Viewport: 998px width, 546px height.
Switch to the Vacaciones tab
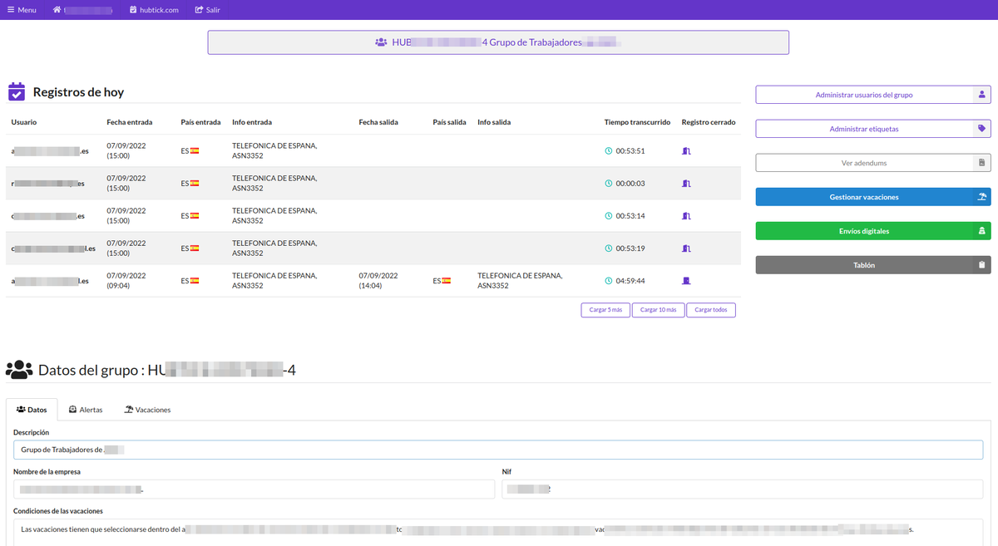[x=147, y=410]
